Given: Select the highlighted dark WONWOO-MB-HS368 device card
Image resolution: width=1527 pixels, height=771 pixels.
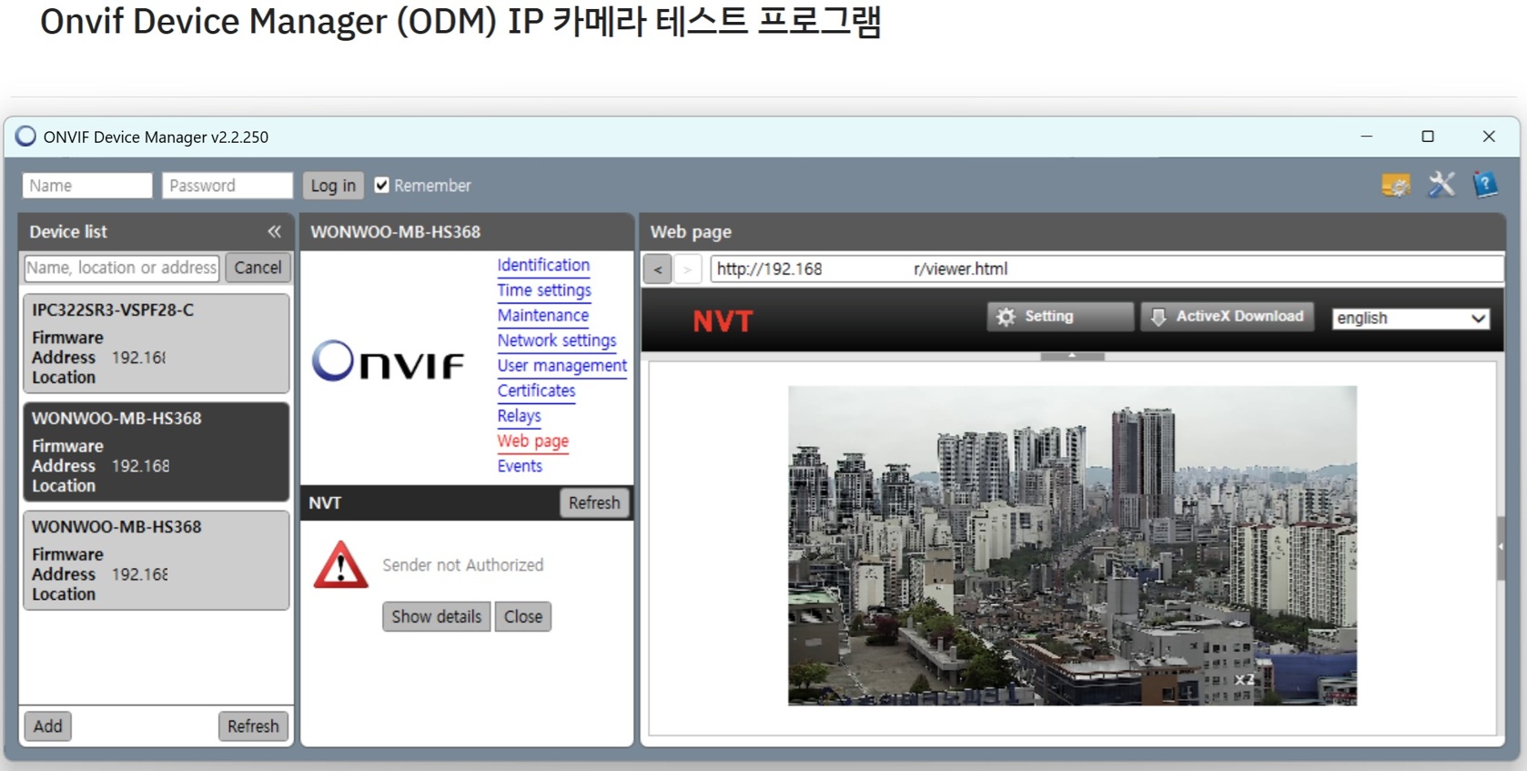Looking at the screenshot, I should (157, 451).
